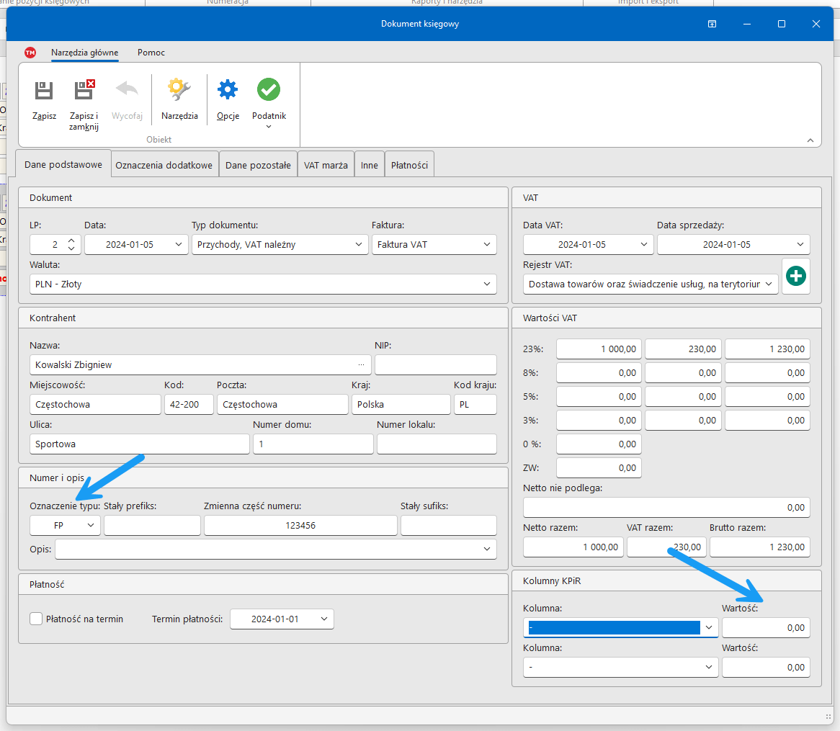Click the Zapisz save icon
Image resolution: width=840 pixels, height=731 pixels.
[44, 91]
